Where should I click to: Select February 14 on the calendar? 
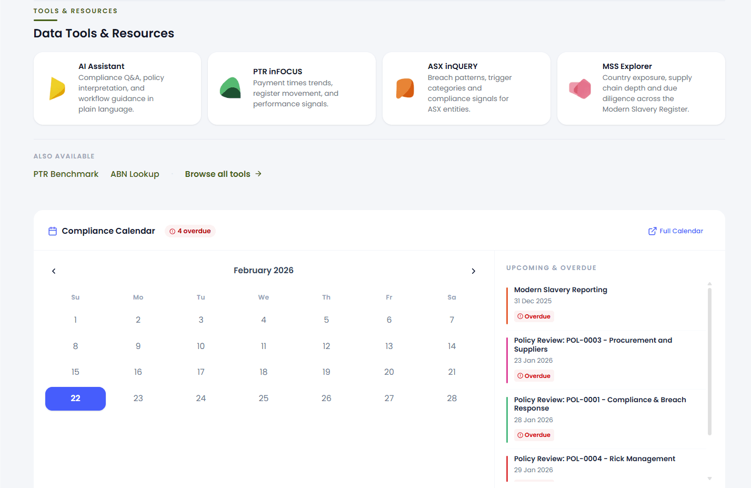452,346
